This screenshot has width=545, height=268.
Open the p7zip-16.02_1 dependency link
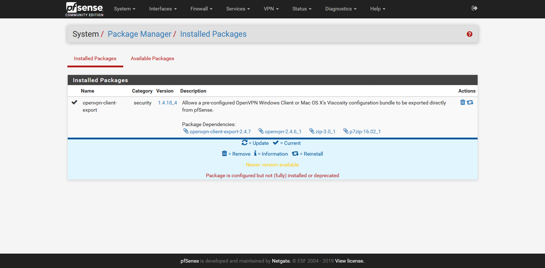point(365,131)
